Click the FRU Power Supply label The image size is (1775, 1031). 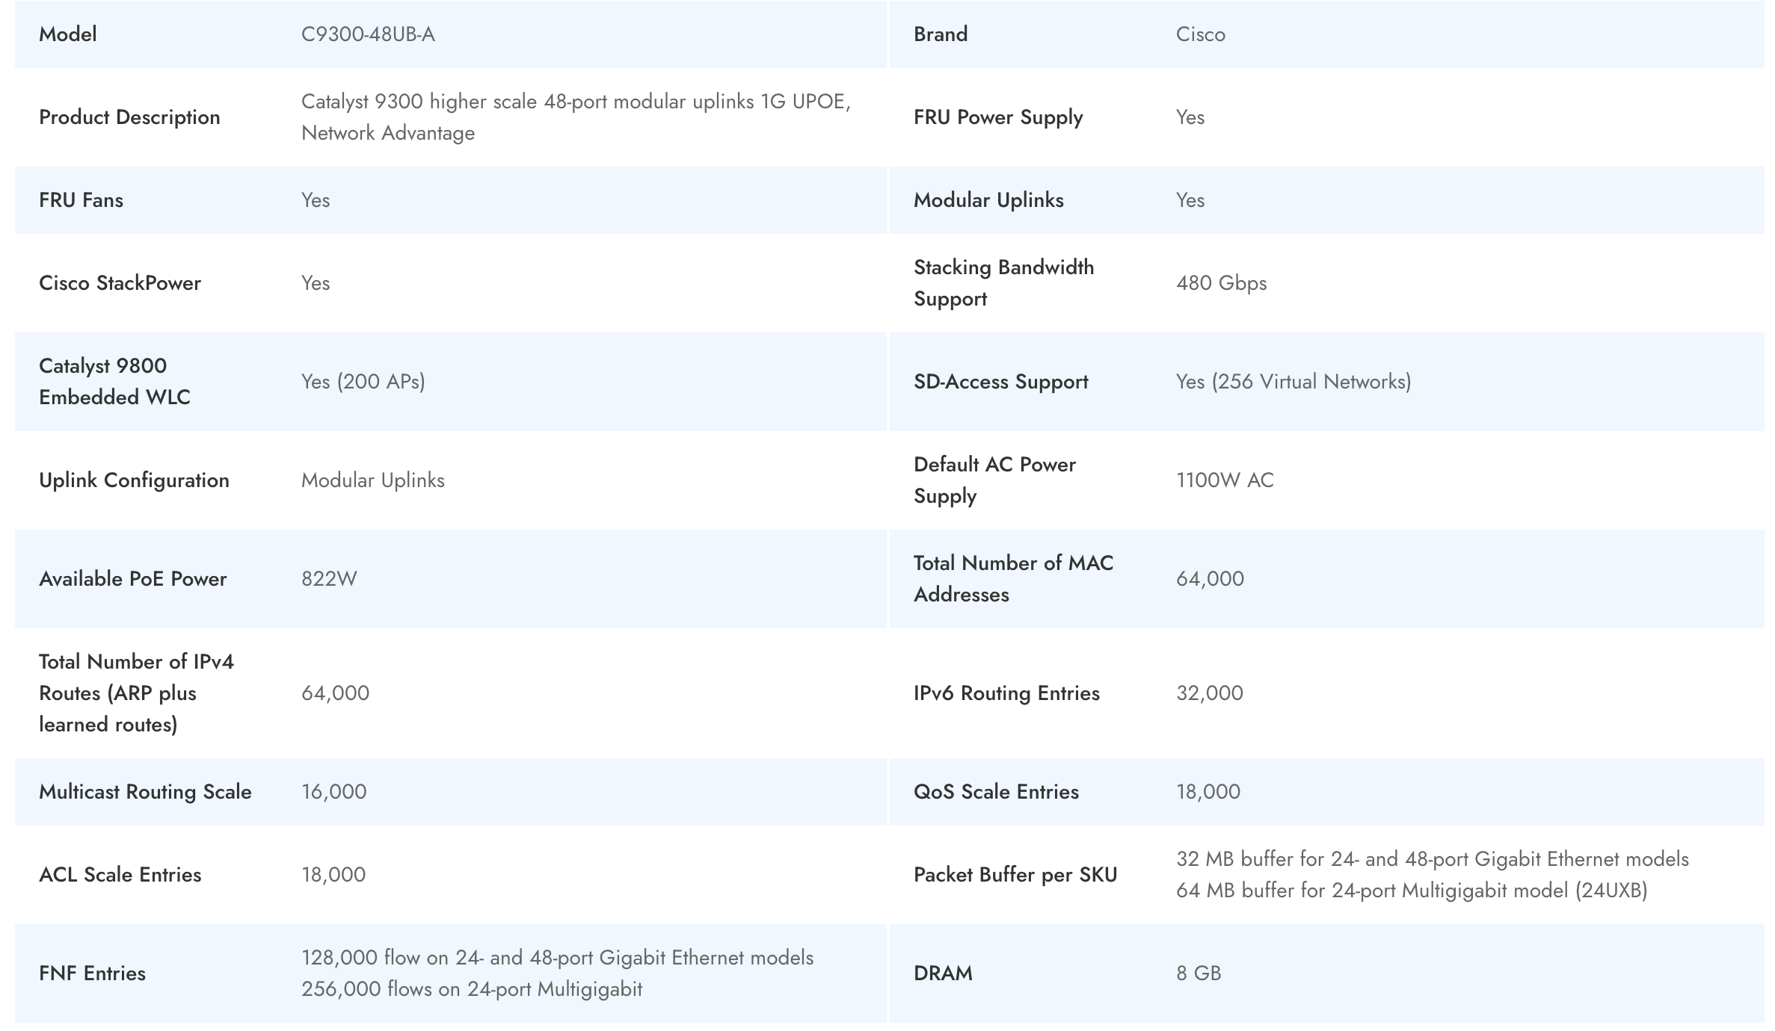coord(997,117)
